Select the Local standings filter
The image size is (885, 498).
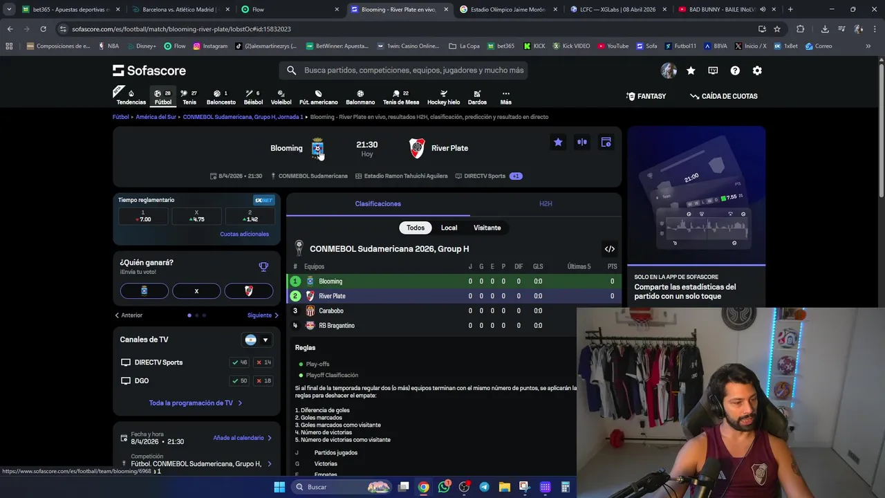point(449,228)
